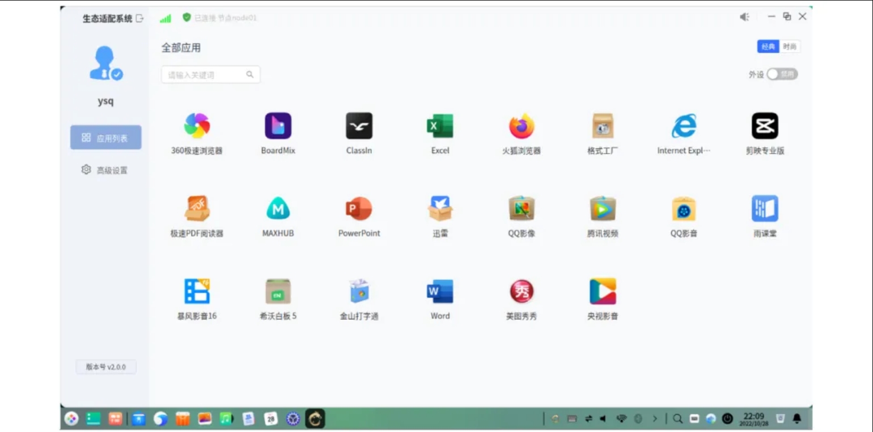Switch to the 时尚 view
873x432 pixels.
tap(791, 46)
